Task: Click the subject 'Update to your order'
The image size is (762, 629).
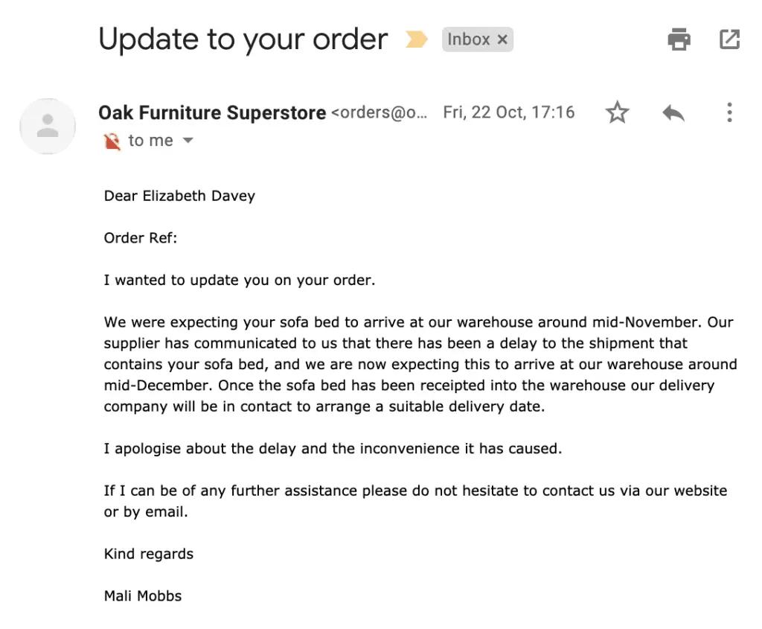Action: coord(243,39)
